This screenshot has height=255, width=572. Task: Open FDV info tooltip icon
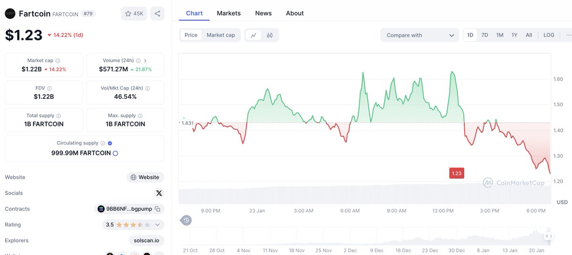point(50,88)
